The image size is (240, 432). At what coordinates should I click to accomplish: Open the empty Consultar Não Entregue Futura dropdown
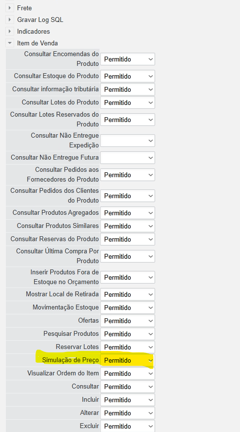tap(127, 158)
